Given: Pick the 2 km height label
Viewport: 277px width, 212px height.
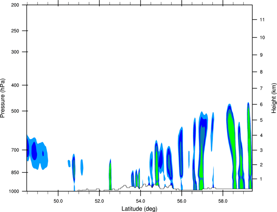Looking at the screenshot, I should 261,165.
